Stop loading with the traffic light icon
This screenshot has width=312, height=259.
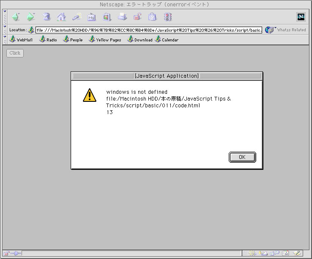click(x=168, y=17)
